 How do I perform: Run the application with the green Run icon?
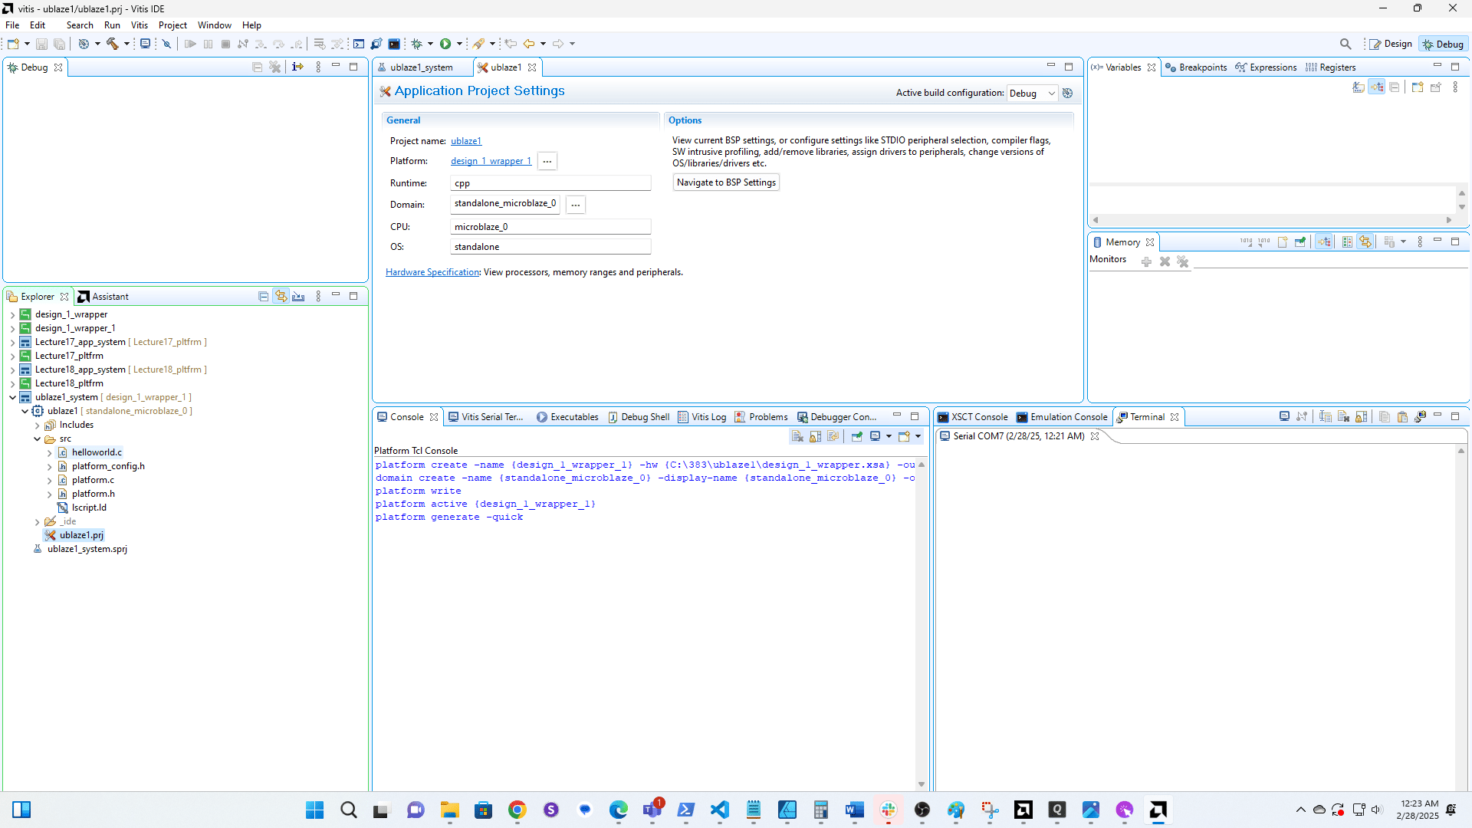pos(447,44)
